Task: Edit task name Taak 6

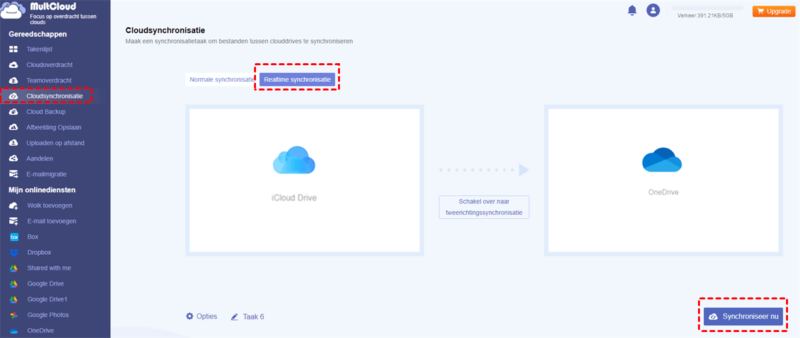Action: [253, 317]
